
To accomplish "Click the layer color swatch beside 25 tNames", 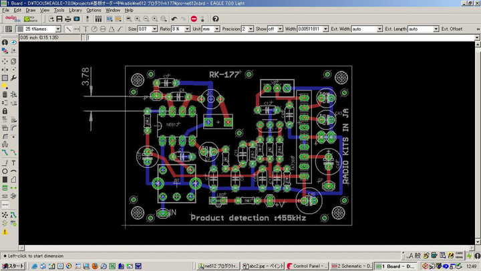I will coord(21,29).
